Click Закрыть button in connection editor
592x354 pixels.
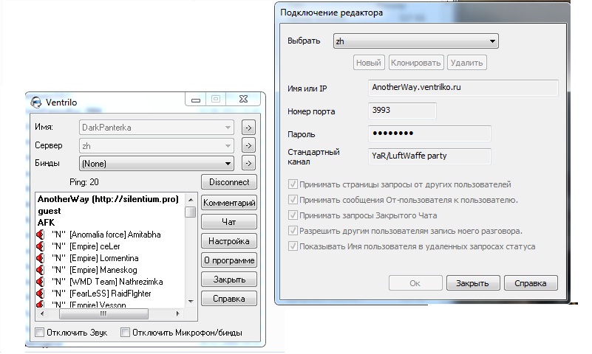pos(473,283)
